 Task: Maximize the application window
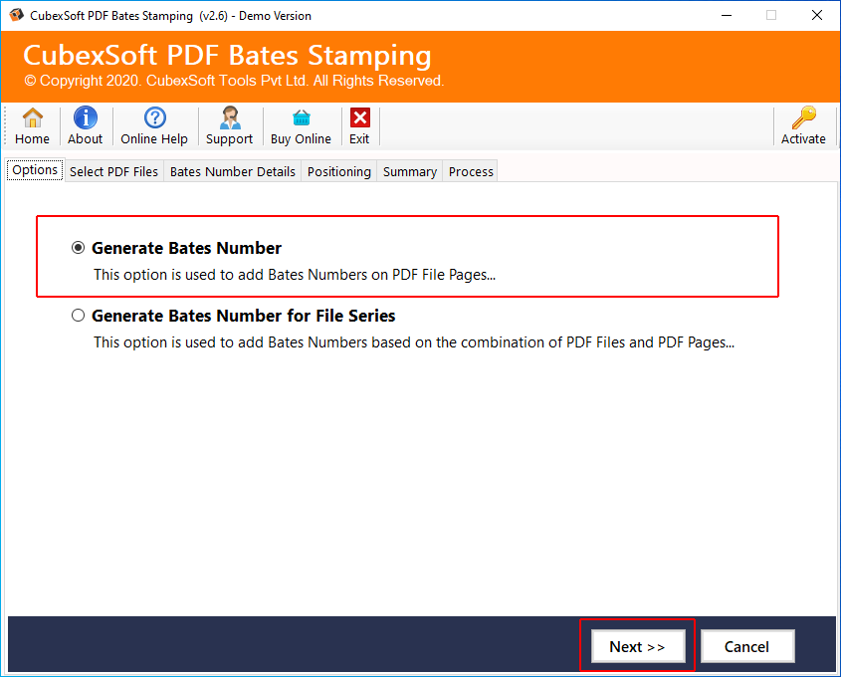(x=770, y=15)
